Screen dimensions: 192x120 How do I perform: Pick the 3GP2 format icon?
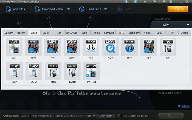[34, 71]
